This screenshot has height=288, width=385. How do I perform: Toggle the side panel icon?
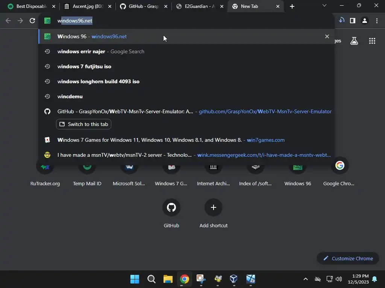[x=353, y=21]
